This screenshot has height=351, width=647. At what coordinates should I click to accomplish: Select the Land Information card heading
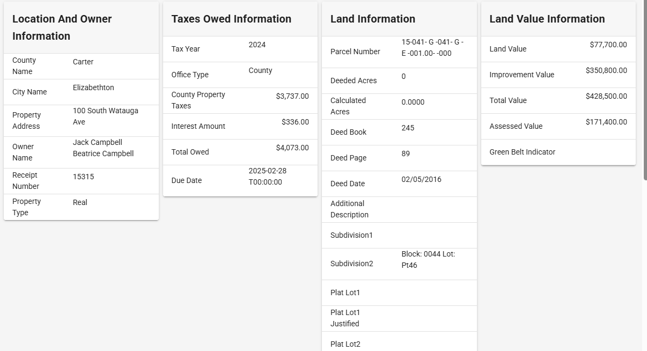[x=372, y=19]
